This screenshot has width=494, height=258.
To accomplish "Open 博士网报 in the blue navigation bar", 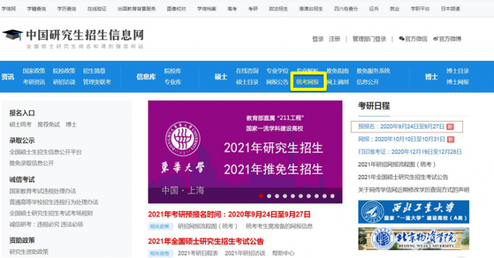I will (458, 82).
